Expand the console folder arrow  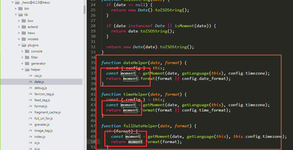tap(22, 51)
